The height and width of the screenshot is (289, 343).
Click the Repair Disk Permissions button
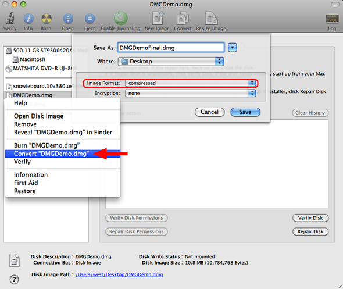tap(137, 231)
